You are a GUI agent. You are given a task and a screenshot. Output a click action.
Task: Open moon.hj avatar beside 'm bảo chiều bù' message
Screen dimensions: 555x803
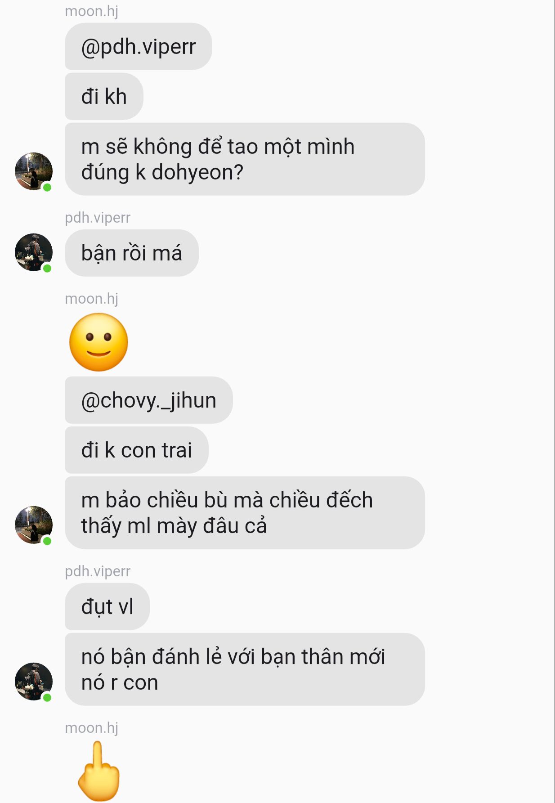click(x=34, y=525)
